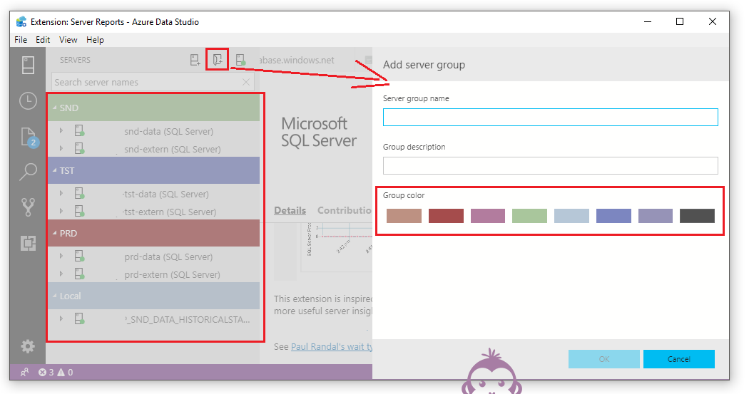Collapse the TST server group

(54, 170)
